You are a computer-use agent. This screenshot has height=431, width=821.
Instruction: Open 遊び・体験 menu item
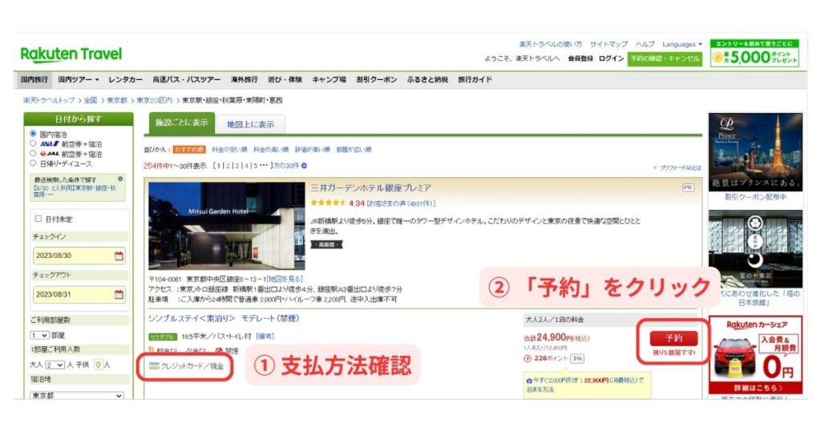(x=285, y=79)
